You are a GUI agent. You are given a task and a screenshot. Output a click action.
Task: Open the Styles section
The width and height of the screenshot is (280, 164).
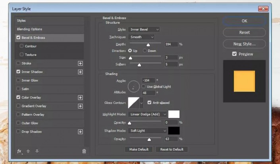click(50, 21)
